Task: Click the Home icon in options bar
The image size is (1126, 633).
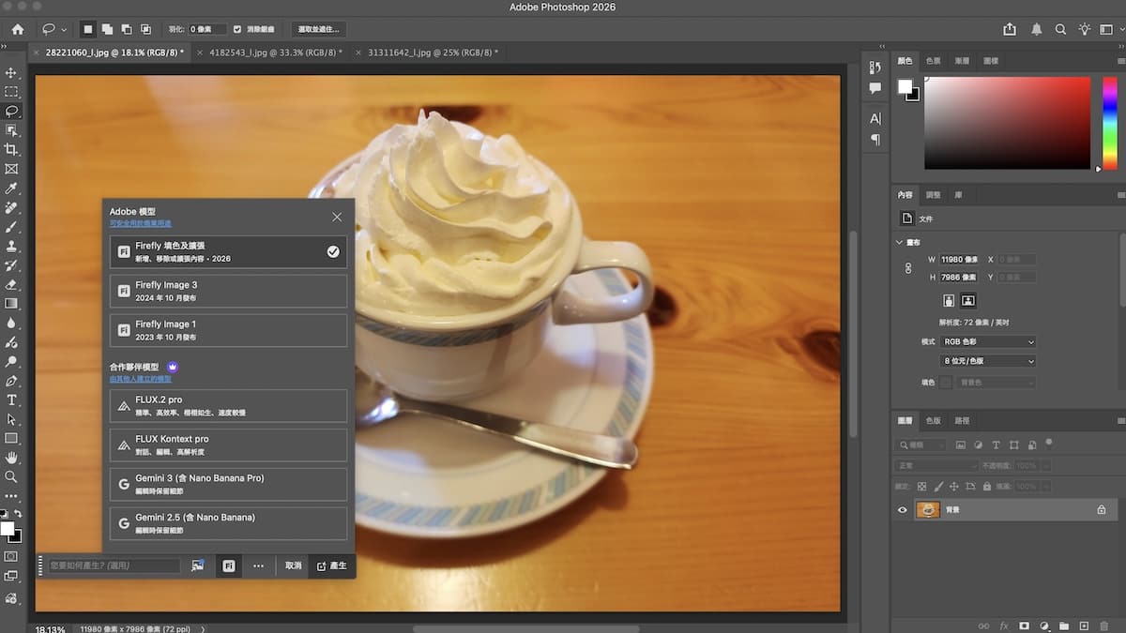Action: (x=17, y=29)
